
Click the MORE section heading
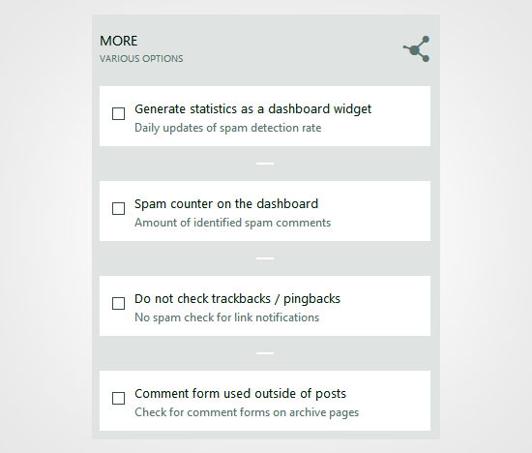(x=118, y=41)
